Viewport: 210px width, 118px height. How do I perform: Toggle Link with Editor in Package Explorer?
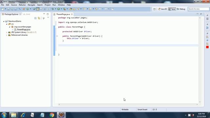pos(39,18)
